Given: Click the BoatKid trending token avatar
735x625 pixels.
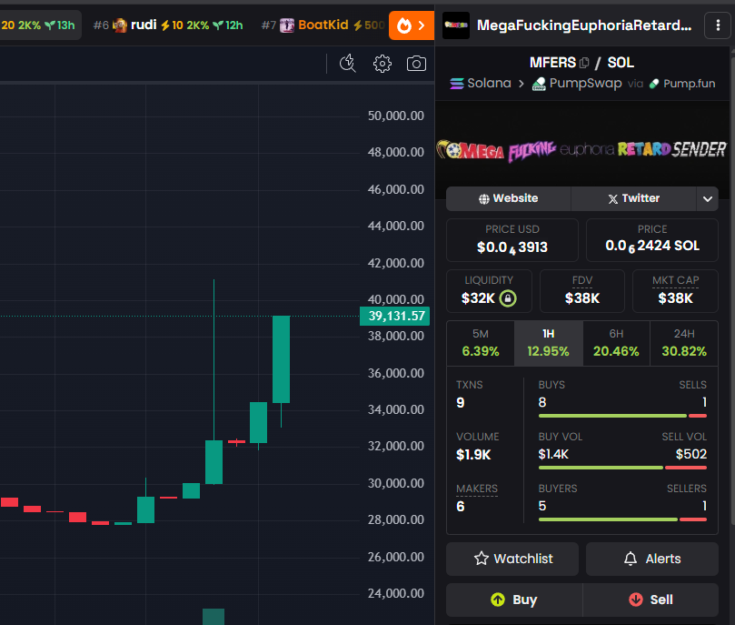Looking at the screenshot, I should click(x=287, y=25).
